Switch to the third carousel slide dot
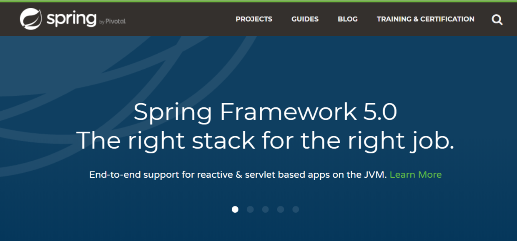 pyautogui.click(x=266, y=209)
